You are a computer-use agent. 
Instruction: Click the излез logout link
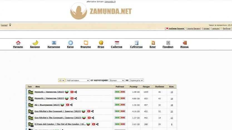coord(4,25)
